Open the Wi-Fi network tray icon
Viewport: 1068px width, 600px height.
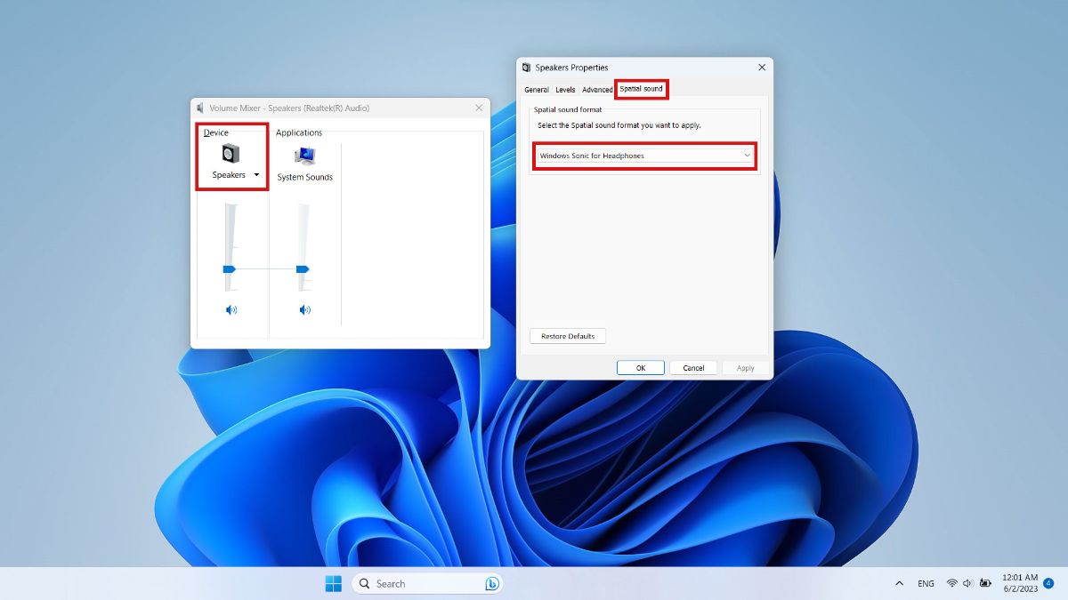(x=951, y=584)
